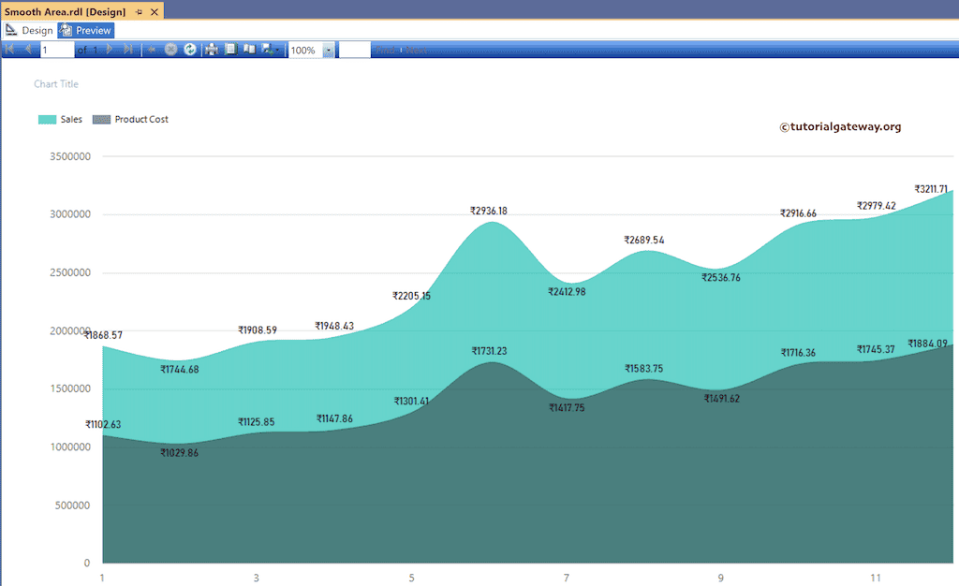Click the find text input box
The width and height of the screenshot is (959, 586).
[x=355, y=51]
